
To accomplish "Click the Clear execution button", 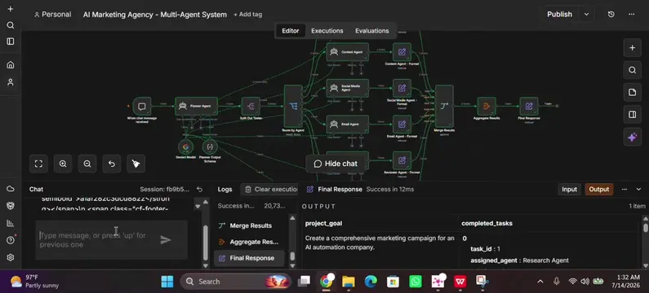I will [269, 190].
